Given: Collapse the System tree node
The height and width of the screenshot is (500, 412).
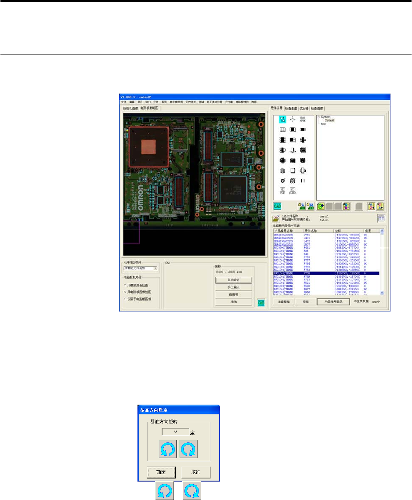Looking at the screenshot, I should tap(318, 117).
